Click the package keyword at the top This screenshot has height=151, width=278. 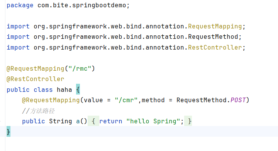coord(20,5)
